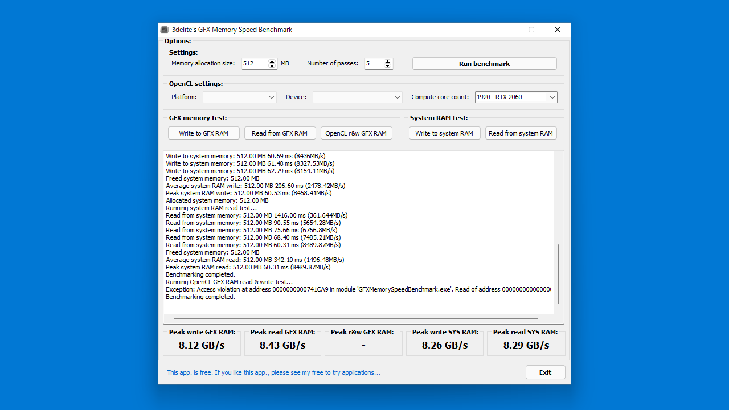Click the 'Average system RAM write' log line
Image resolution: width=729 pixels, height=410 pixels.
click(256, 186)
